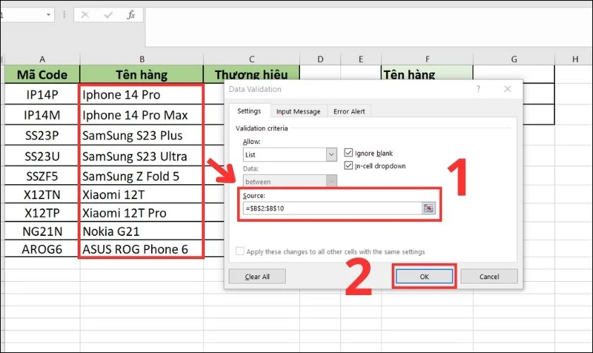Select cell SSZF5
The image size is (593, 353).
[x=42, y=176]
